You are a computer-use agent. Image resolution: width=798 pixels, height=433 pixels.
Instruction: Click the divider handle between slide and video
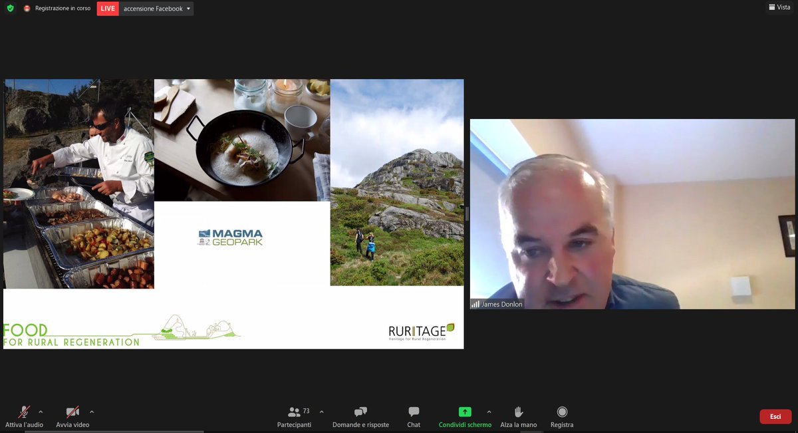[467, 214]
